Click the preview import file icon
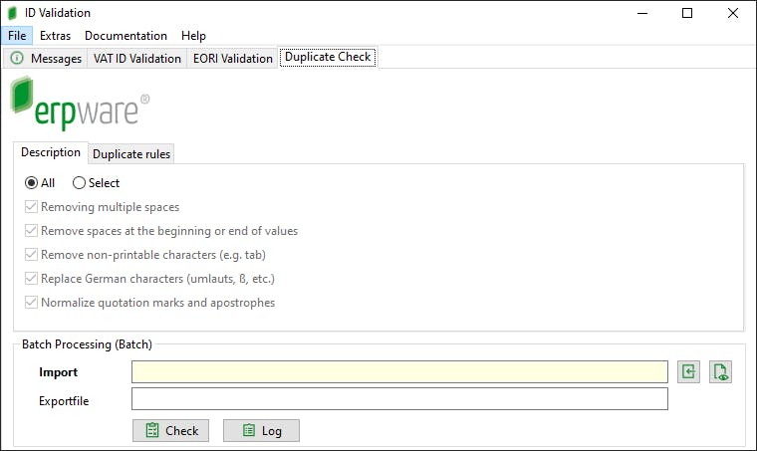This screenshot has height=451, width=757. [x=720, y=372]
